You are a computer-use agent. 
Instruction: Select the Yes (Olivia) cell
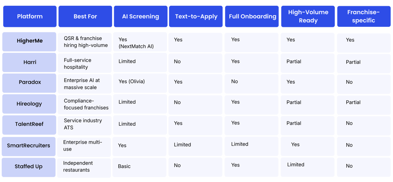pyautogui.click(x=140, y=83)
